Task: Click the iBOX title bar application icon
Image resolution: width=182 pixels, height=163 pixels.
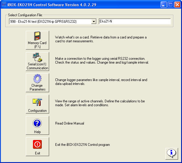Action: [x=4, y=5]
